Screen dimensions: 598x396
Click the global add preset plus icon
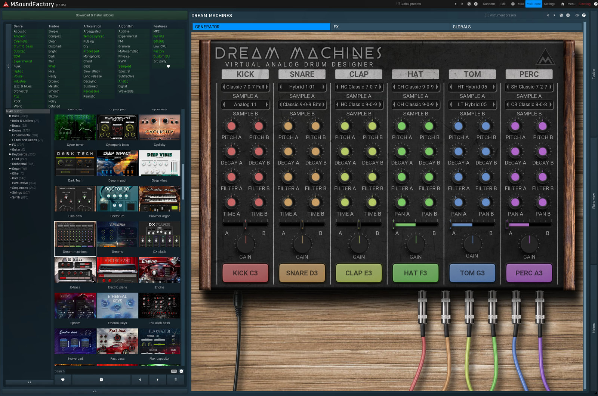click(x=475, y=4)
